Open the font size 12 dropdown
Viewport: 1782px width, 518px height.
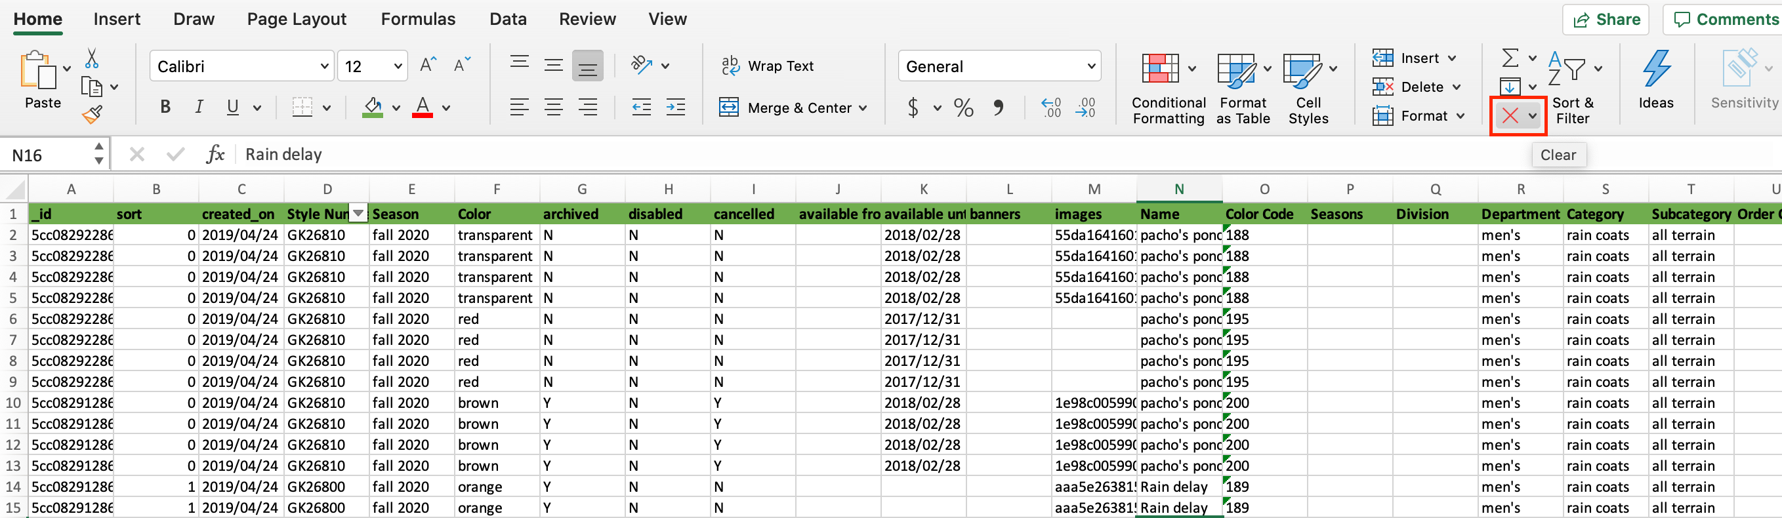tap(398, 66)
